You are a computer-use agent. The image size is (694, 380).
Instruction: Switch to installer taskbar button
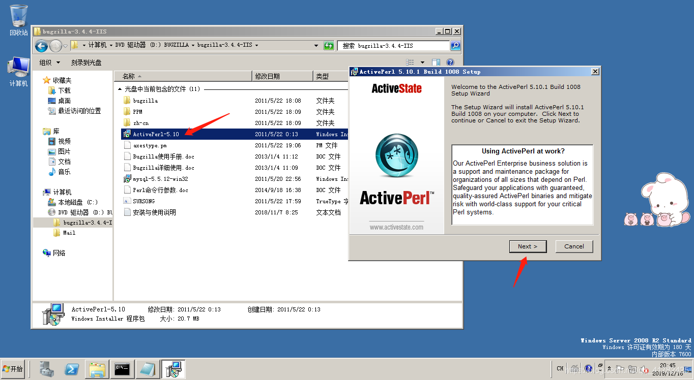[x=173, y=369]
